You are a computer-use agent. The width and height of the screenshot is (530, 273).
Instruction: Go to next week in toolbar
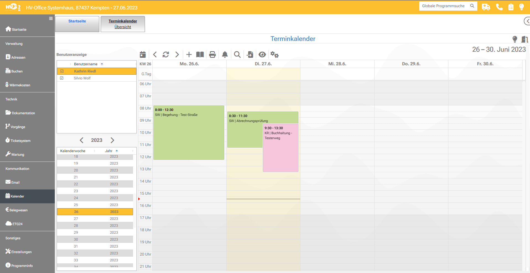[x=177, y=54]
